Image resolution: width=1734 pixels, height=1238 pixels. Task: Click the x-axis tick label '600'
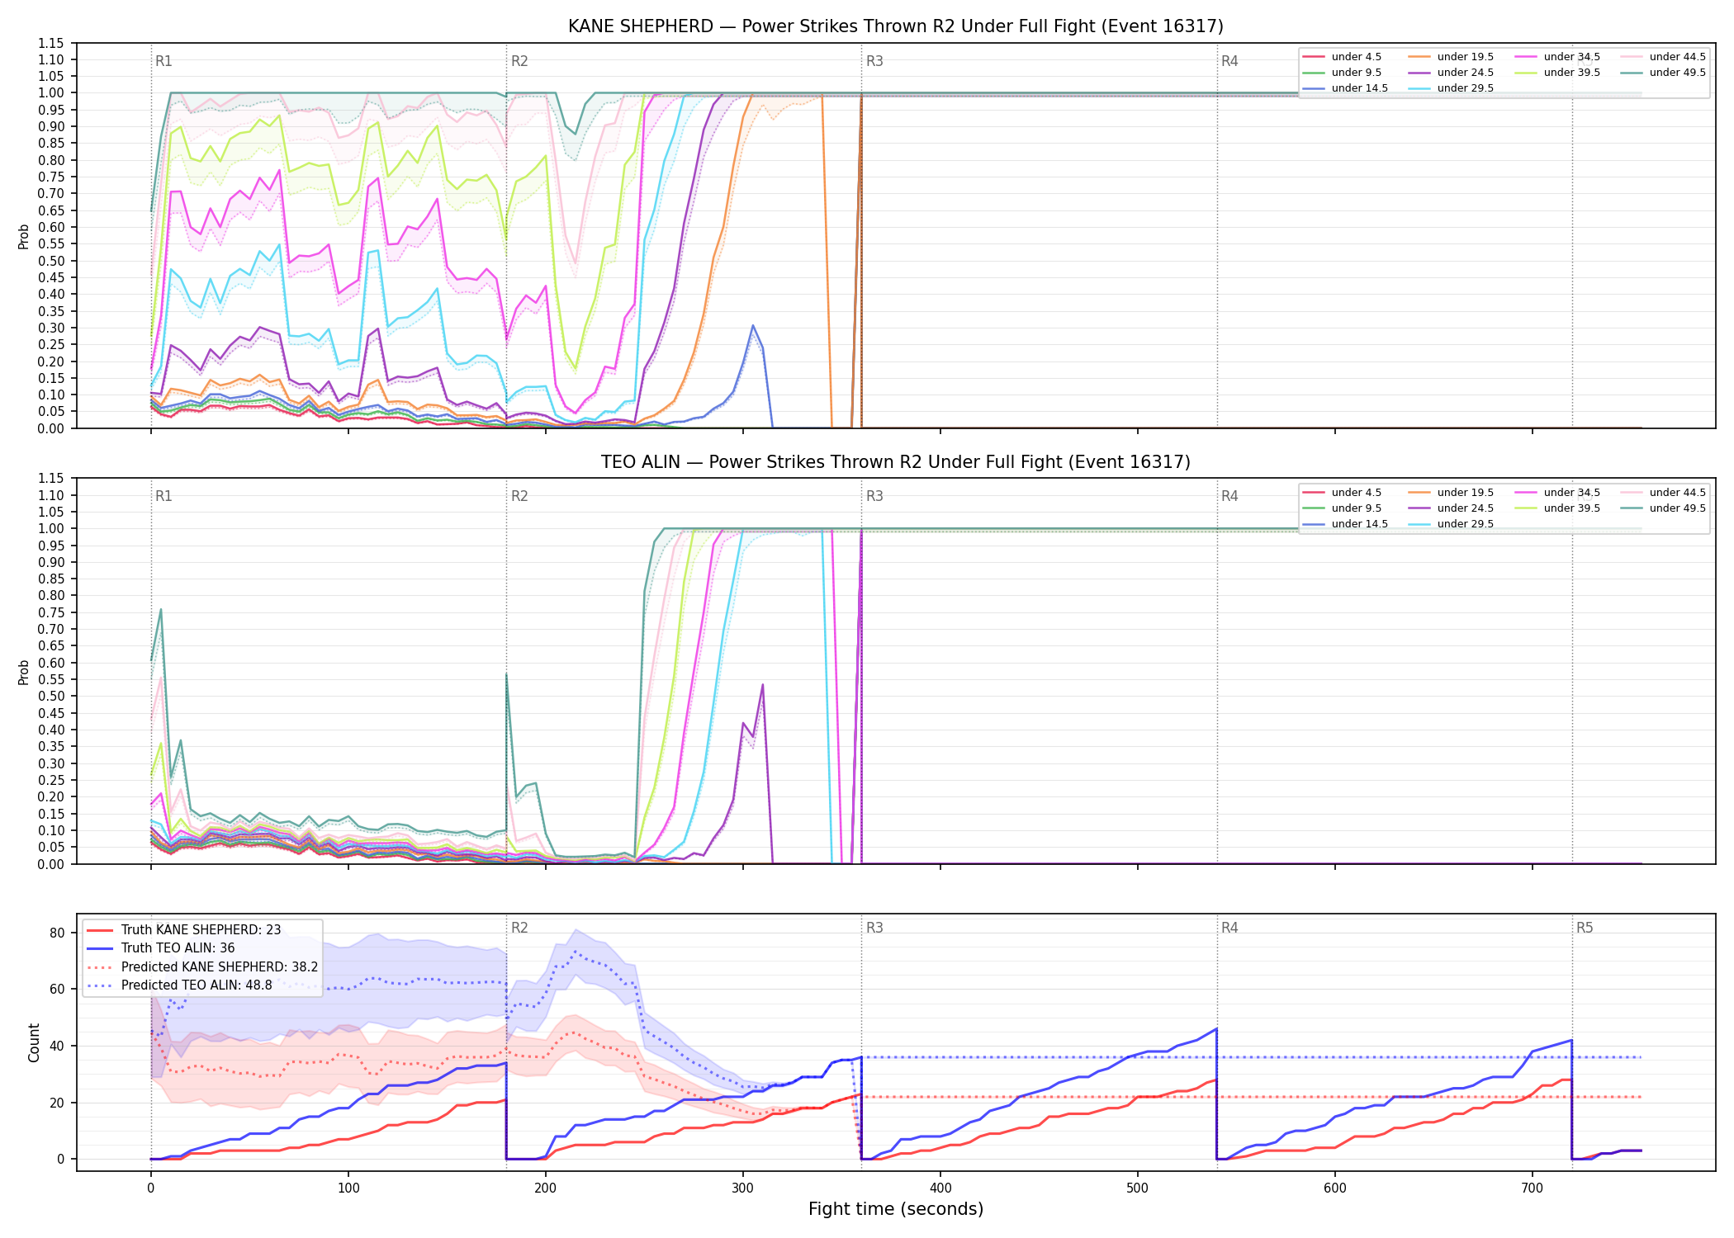click(x=1335, y=1188)
